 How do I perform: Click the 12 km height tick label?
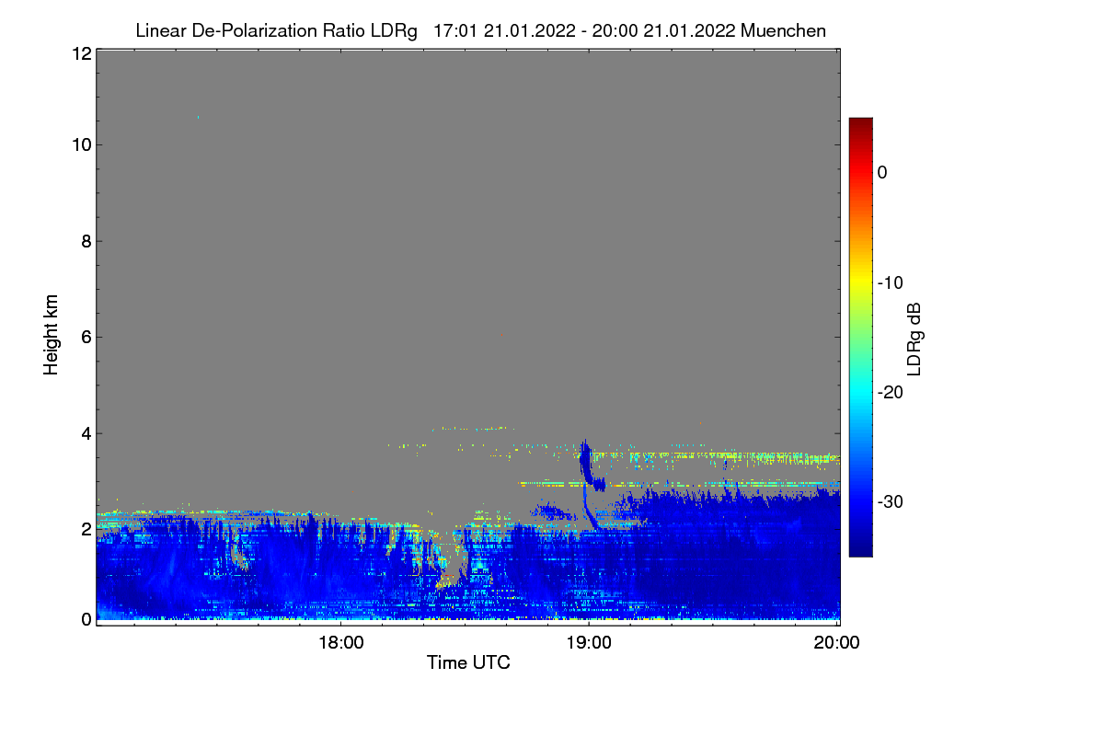(81, 53)
